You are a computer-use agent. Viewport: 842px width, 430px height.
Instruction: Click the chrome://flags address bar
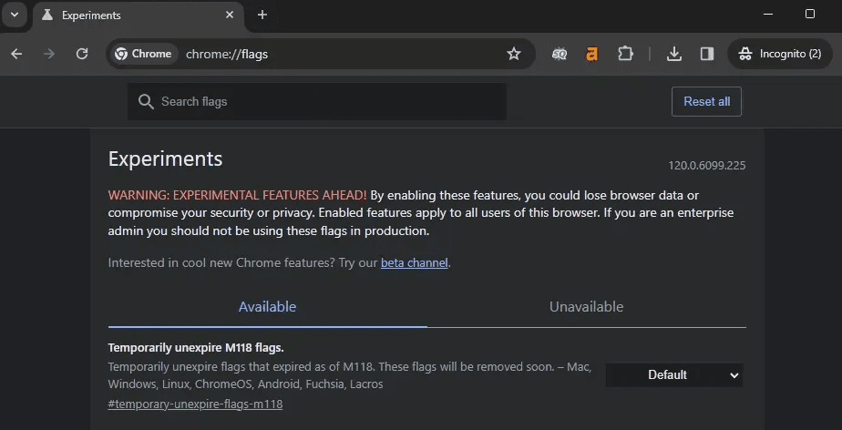click(323, 54)
